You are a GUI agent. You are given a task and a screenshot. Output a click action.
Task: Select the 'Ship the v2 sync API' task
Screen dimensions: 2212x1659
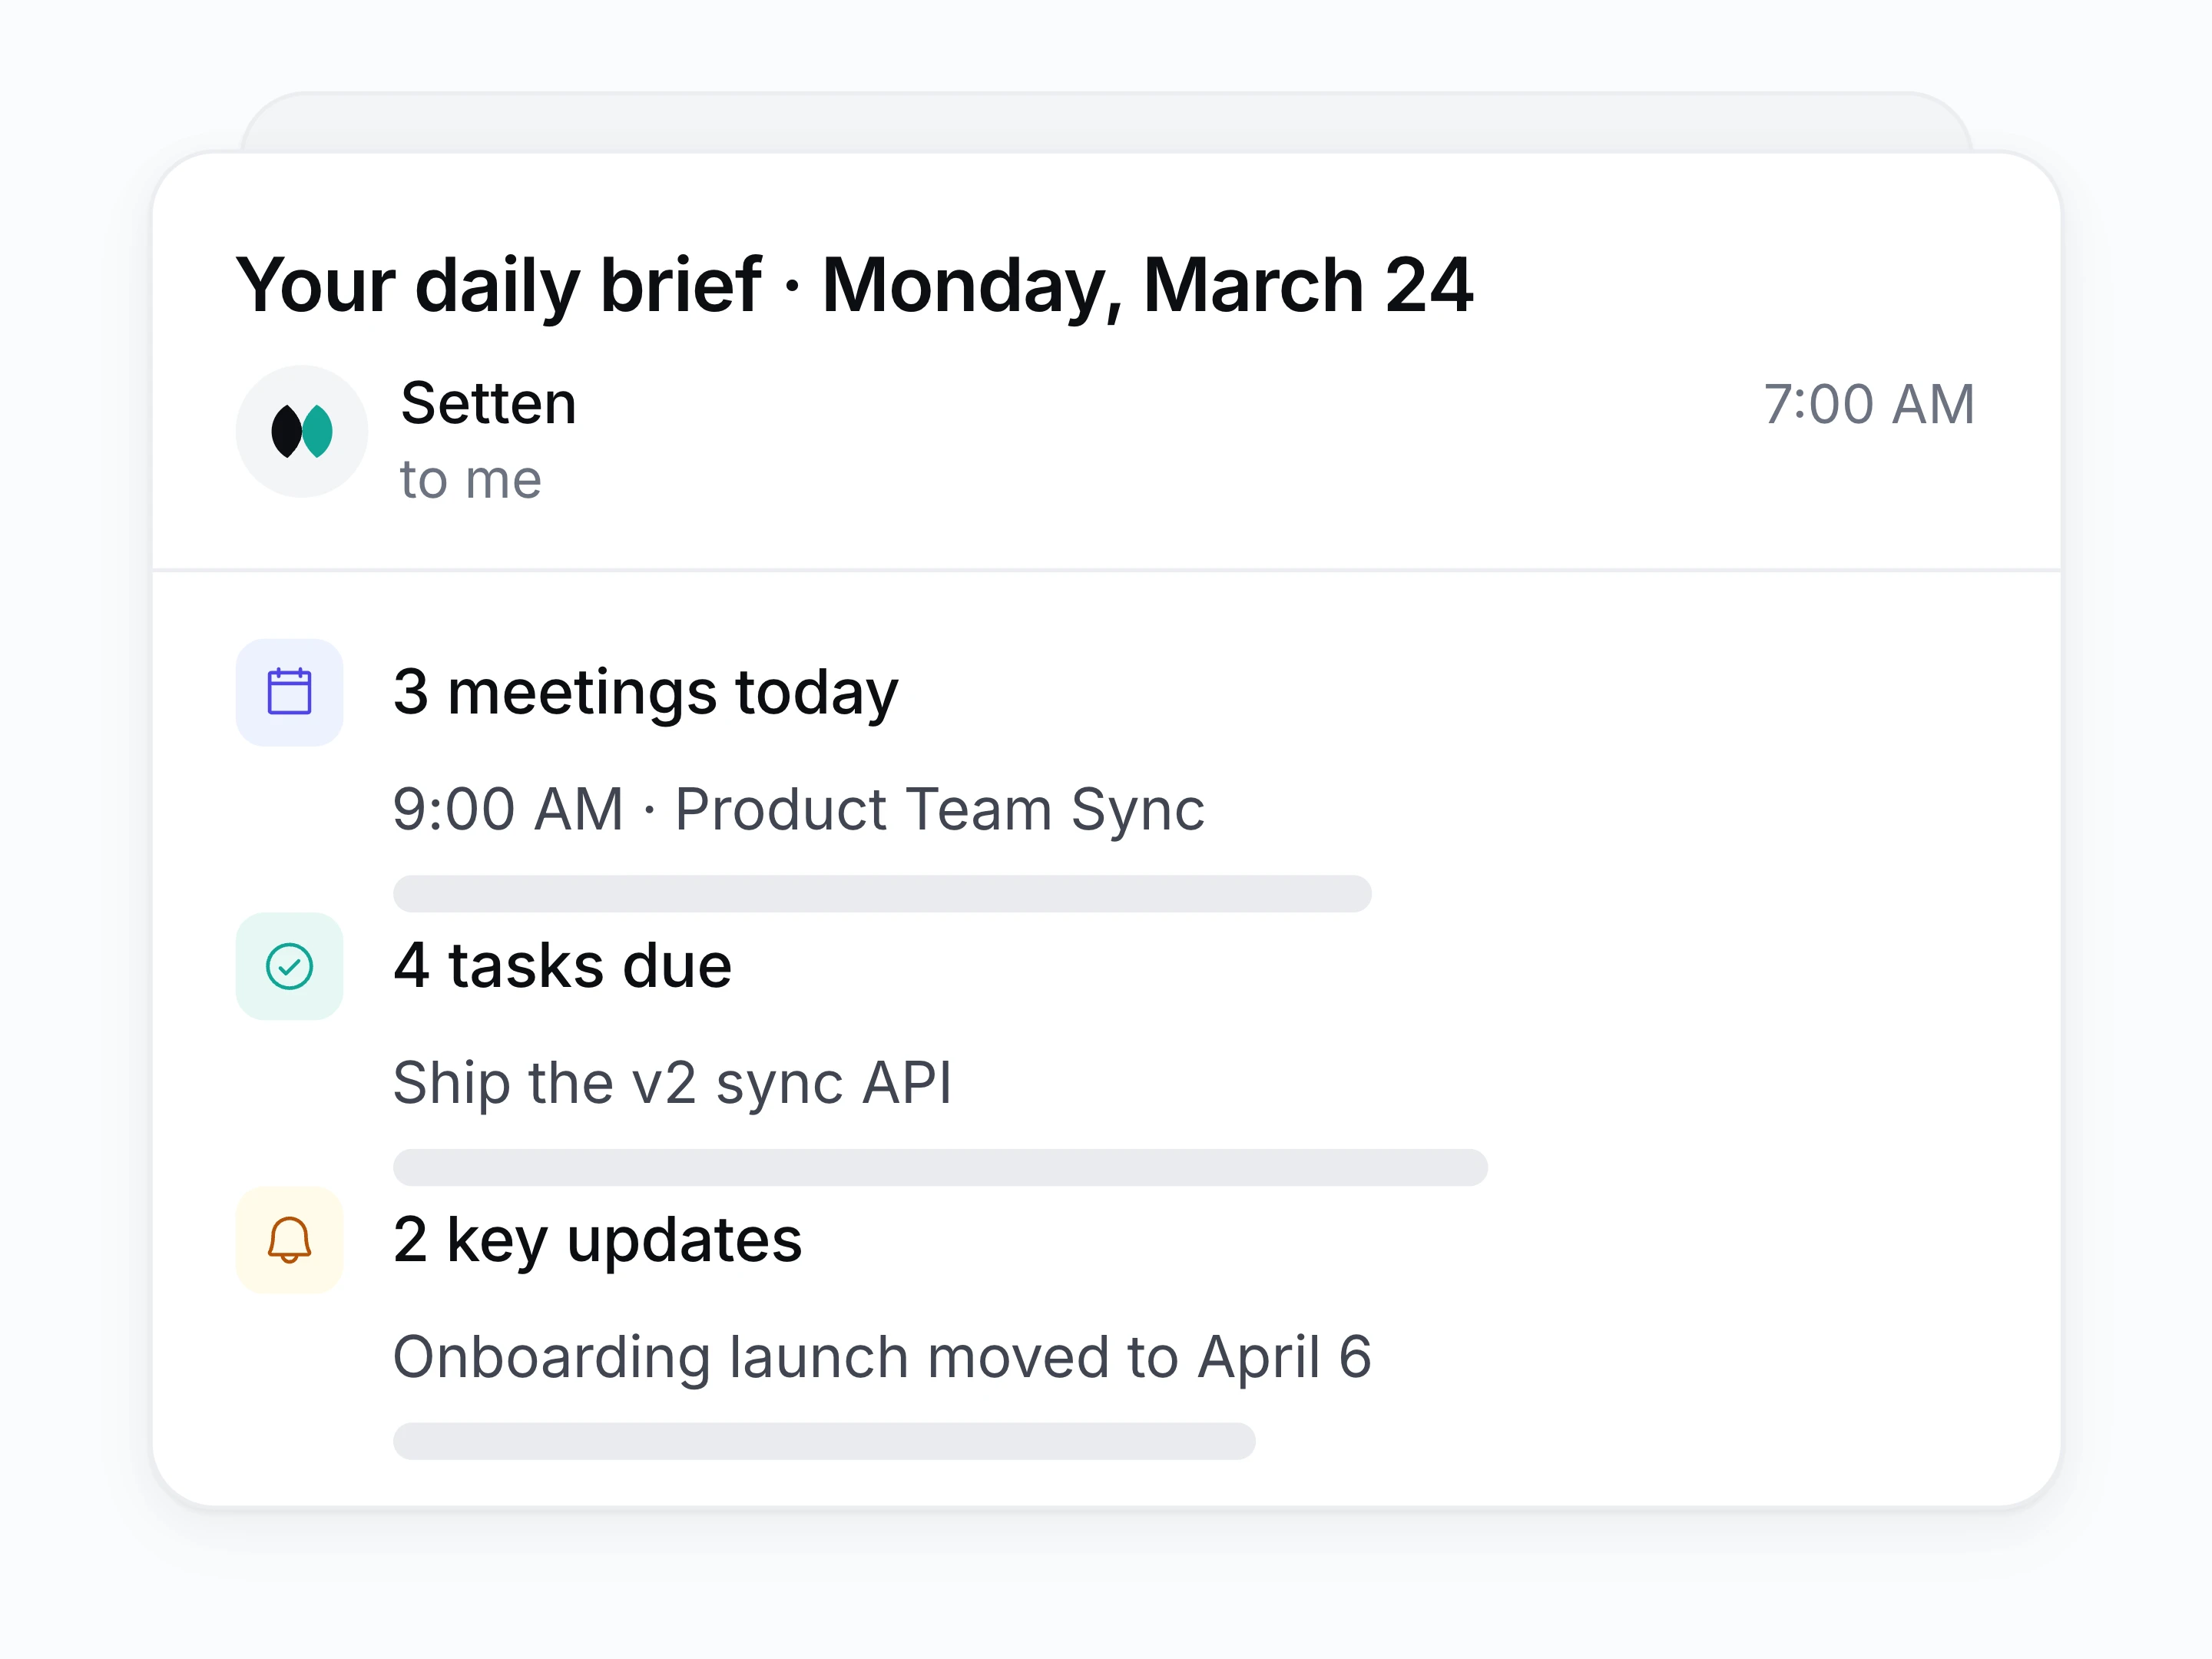point(673,1083)
